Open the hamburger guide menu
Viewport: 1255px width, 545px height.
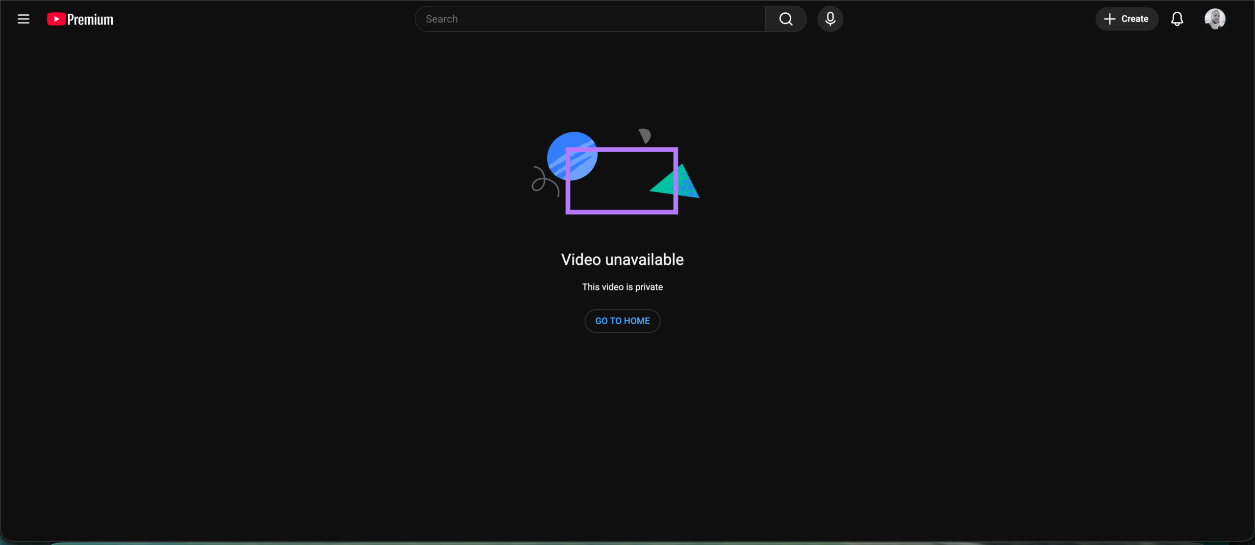pos(24,19)
